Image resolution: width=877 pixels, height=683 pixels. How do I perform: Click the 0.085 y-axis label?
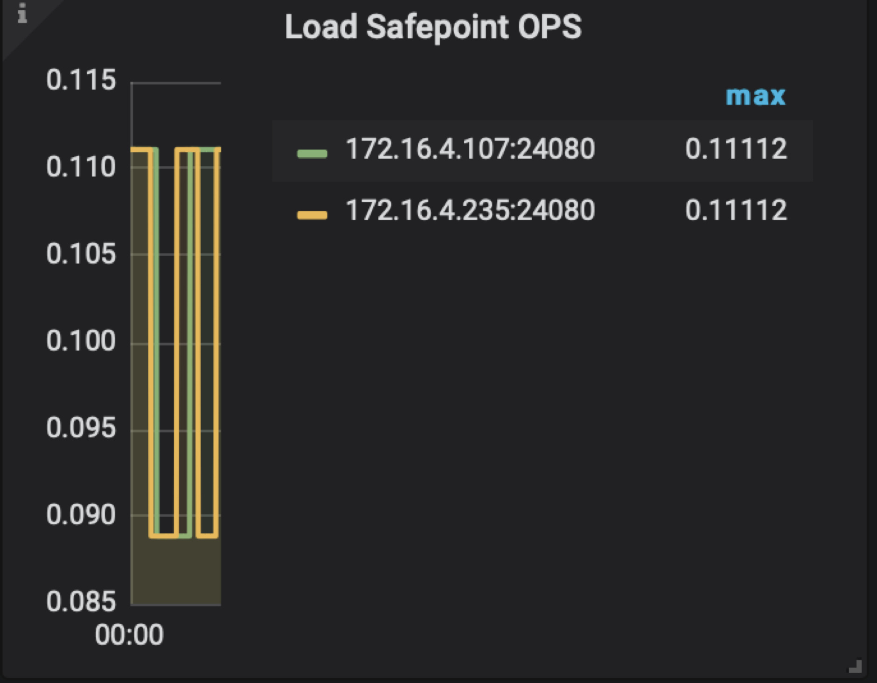[81, 601]
